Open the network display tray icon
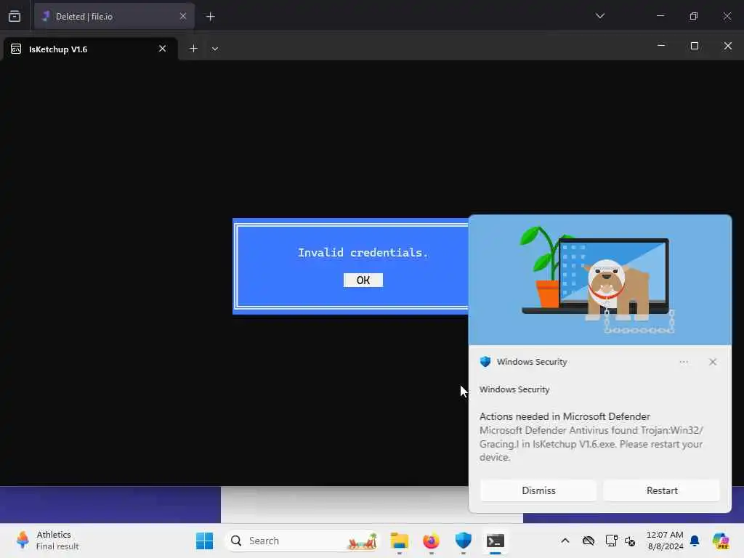 click(x=611, y=541)
